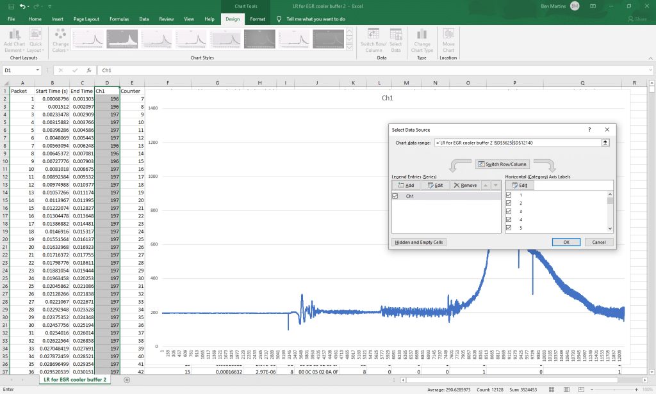
Task: Click the Switch Row/Column ribbon icon
Action: [x=373, y=41]
